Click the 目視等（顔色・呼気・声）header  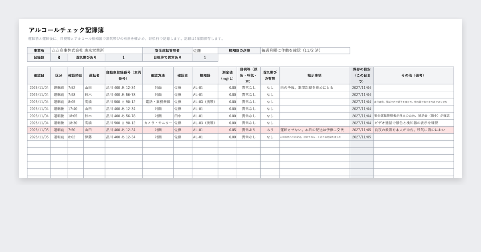[249, 76]
